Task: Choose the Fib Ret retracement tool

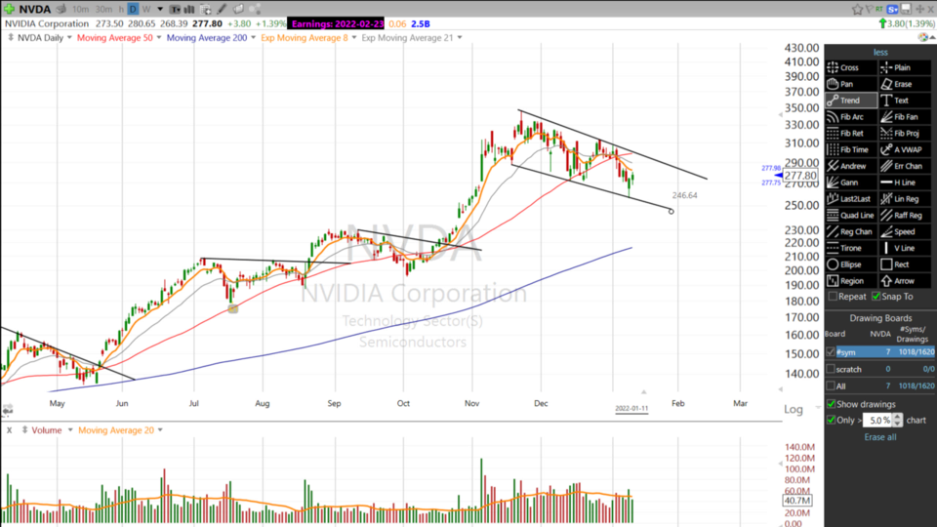Action: (851, 134)
